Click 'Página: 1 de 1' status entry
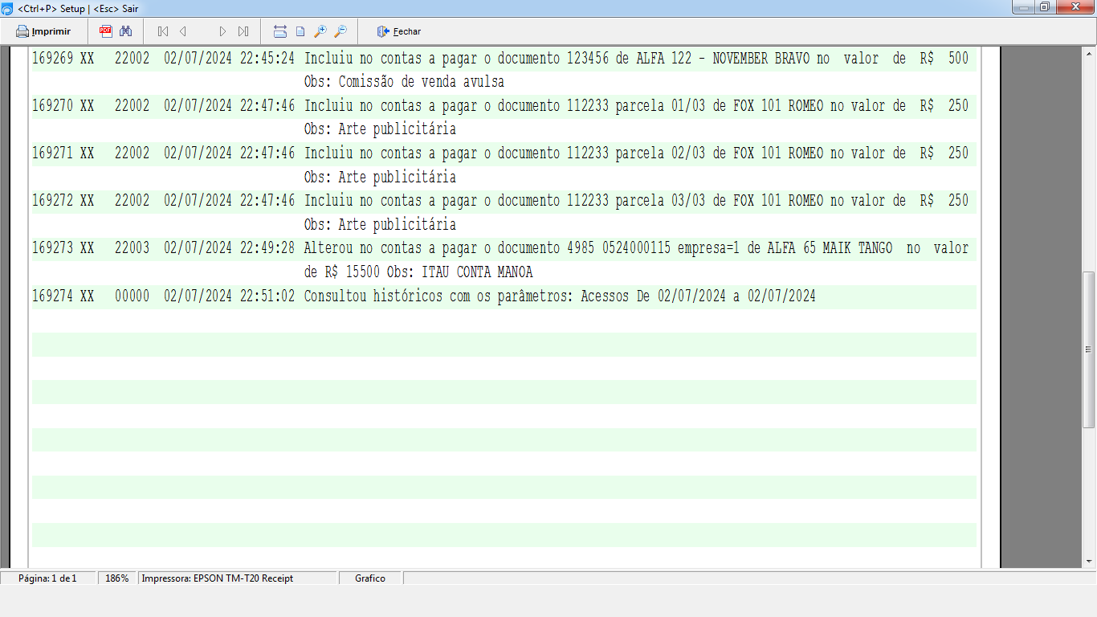 [47, 578]
